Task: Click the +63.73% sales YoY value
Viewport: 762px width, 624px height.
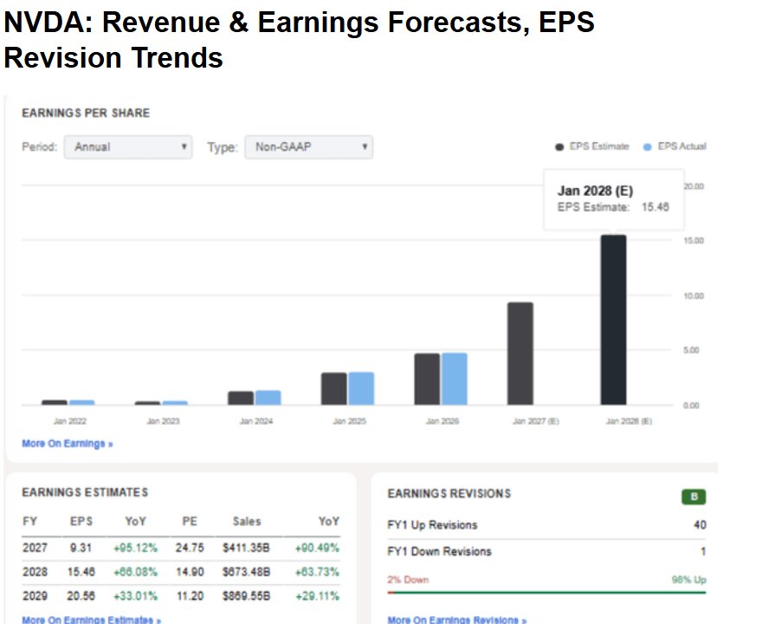Action: click(317, 572)
